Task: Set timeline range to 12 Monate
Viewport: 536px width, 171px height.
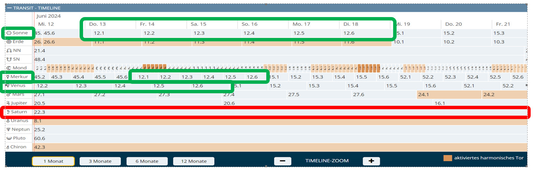Action: coord(194,161)
